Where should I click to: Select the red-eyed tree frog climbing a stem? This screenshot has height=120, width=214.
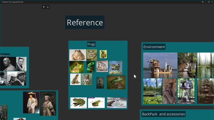(x=91, y=67)
